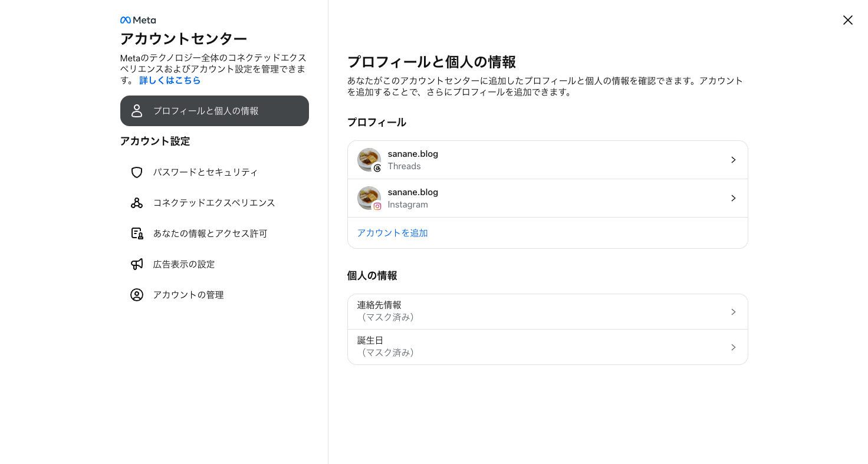
Task: Click the アカウントセンター heading
Action: [183, 39]
